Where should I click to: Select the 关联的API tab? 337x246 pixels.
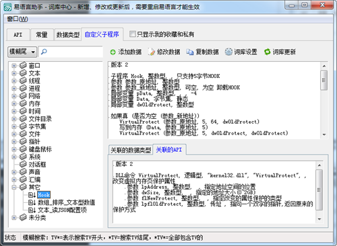click(x=169, y=150)
